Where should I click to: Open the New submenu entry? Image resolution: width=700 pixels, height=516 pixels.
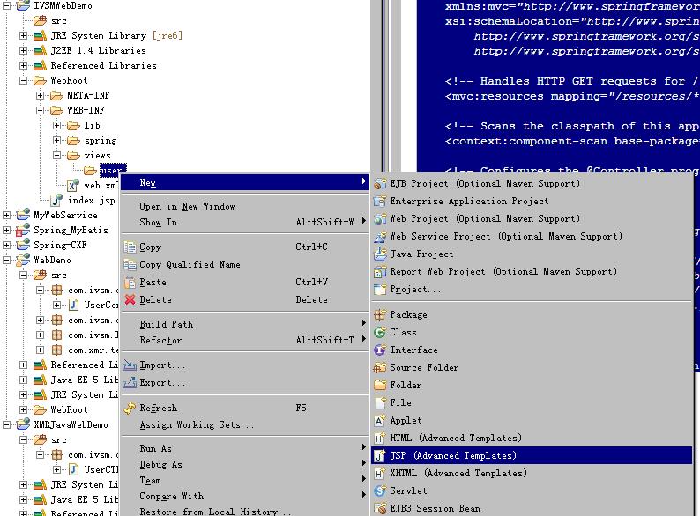[244, 182]
